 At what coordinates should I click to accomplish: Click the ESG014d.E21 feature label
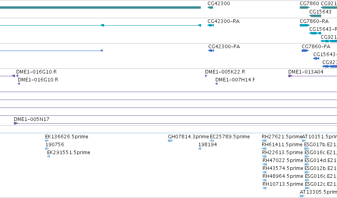coord(320,160)
